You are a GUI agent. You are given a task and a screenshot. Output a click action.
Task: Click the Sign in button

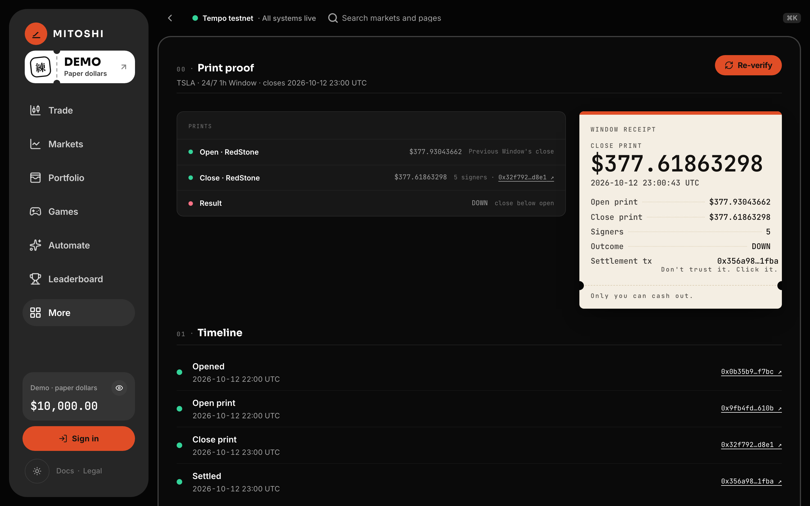pyautogui.click(x=79, y=439)
